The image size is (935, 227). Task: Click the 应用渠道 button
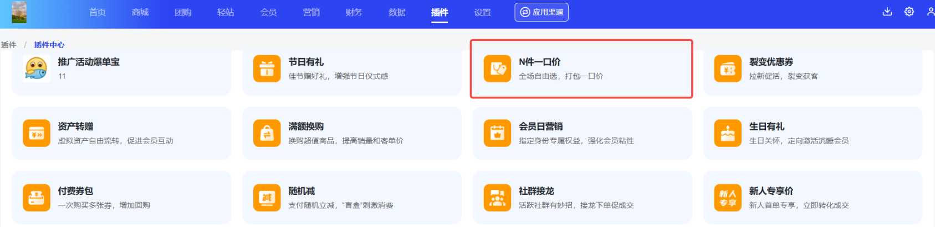pyautogui.click(x=541, y=12)
